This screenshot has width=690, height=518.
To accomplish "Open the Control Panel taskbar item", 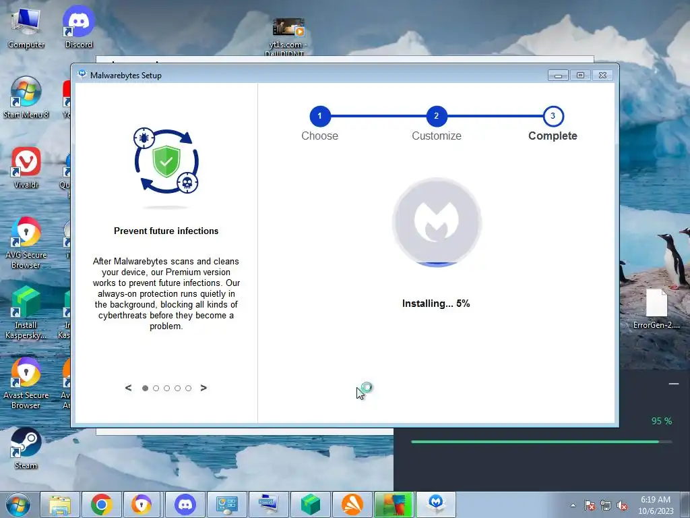I will pyautogui.click(x=227, y=505).
